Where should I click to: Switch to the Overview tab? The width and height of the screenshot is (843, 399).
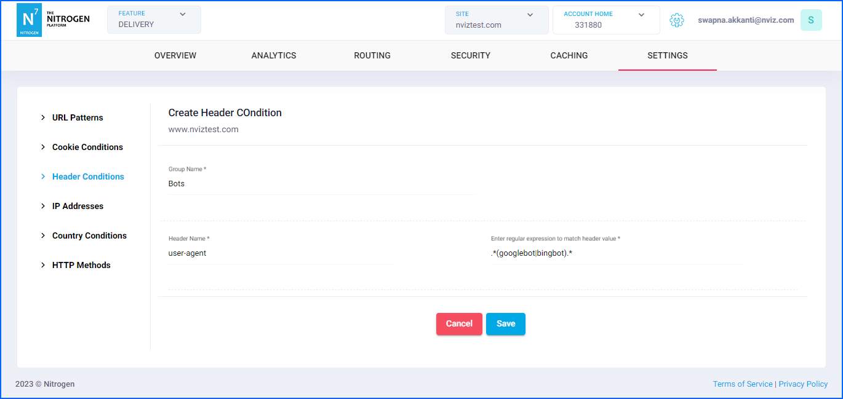point(175,55)
